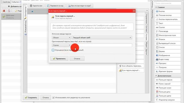The height and width of the screenshot is (103, 184).
Task: Select the Фрагмент формы component
Action: 168,71
